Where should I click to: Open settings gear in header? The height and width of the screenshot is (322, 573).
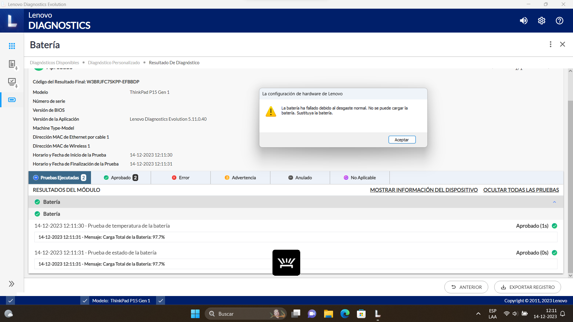tap(542, 21)
